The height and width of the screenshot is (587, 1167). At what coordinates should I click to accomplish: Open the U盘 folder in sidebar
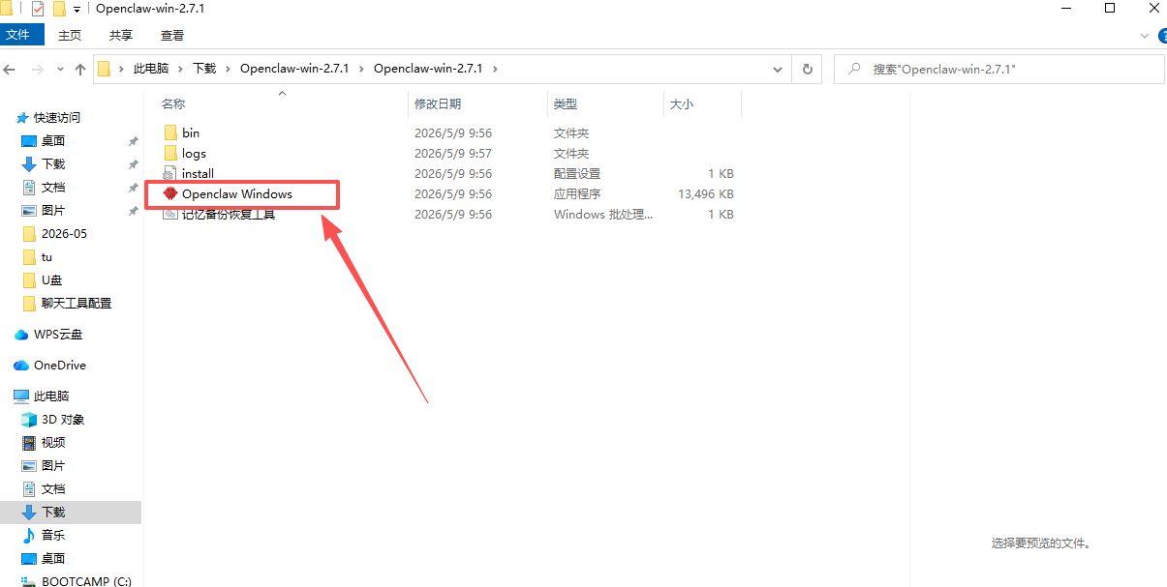[x=51, y=279]
